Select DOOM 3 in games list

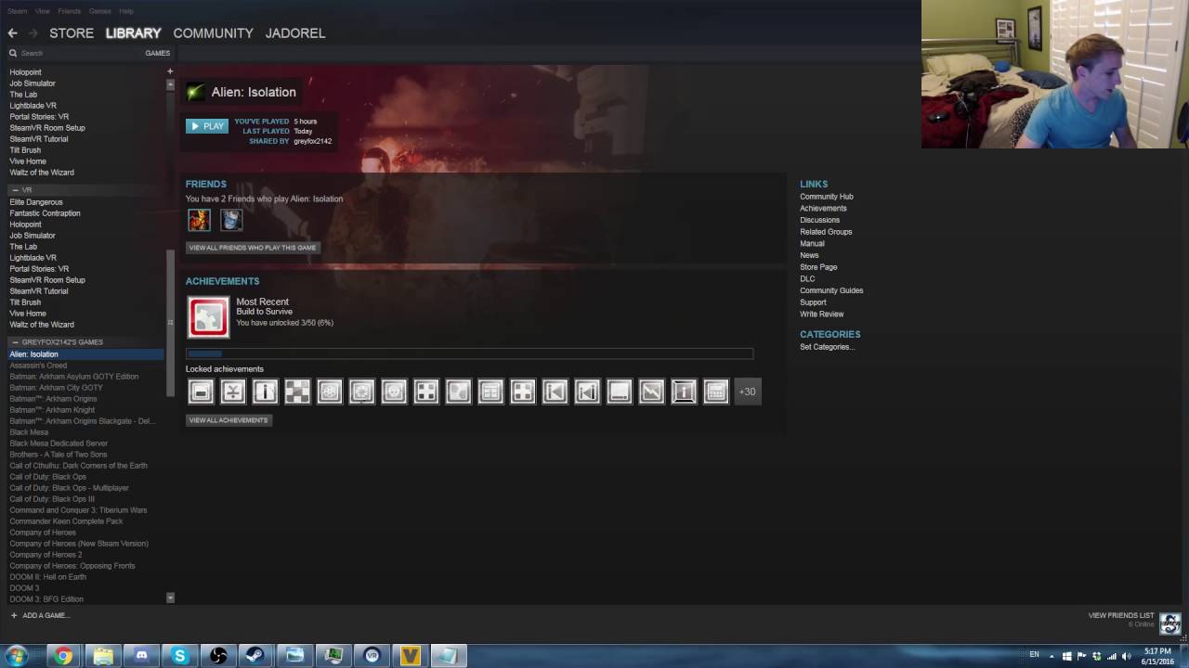pyautogui.click(x=24, y=588)
